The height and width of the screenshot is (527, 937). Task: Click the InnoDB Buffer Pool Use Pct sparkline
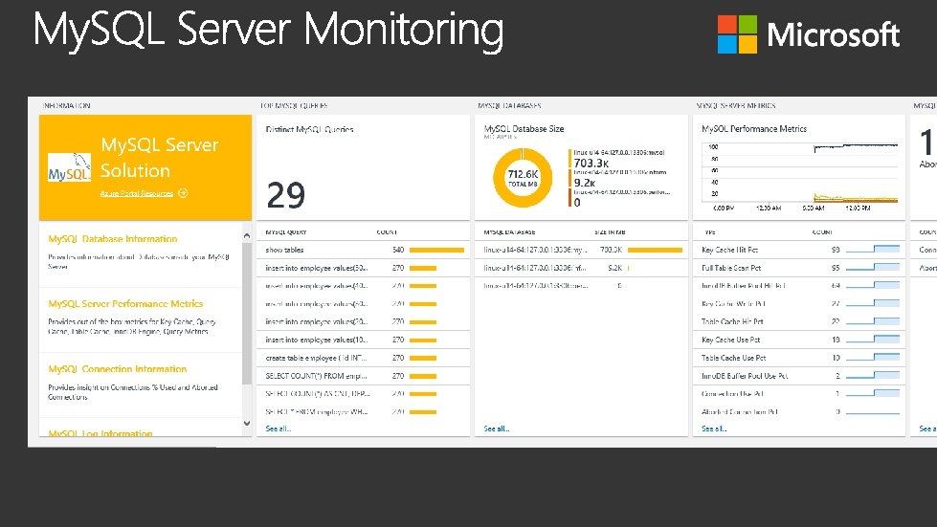point(873,376)
